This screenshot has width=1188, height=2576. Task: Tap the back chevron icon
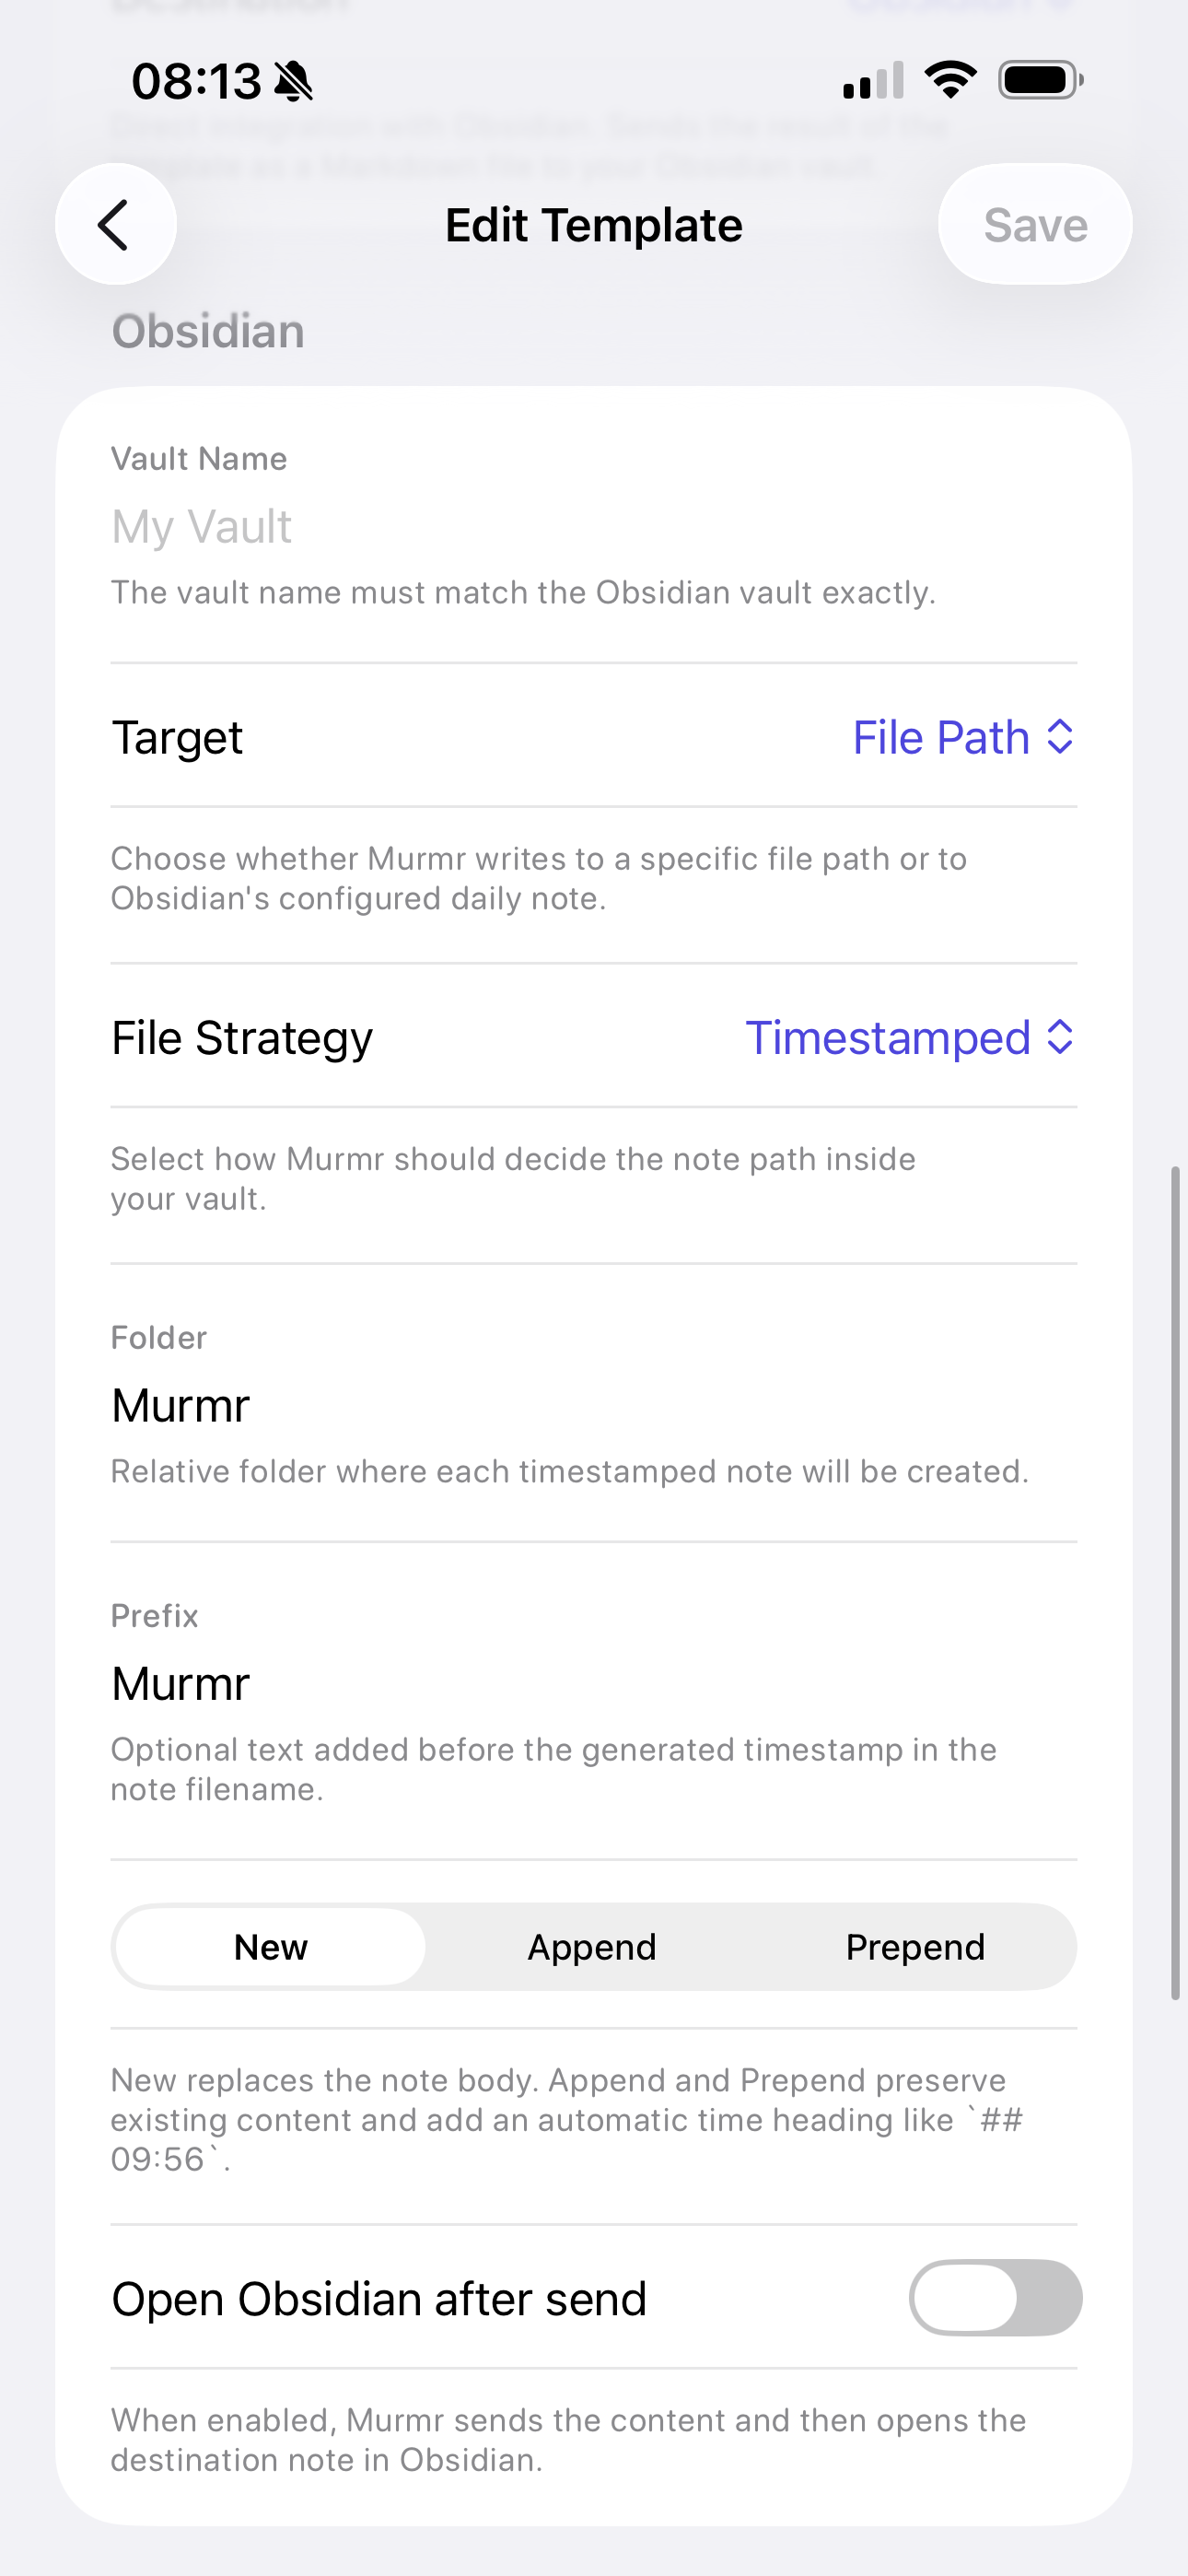(115, 224)
